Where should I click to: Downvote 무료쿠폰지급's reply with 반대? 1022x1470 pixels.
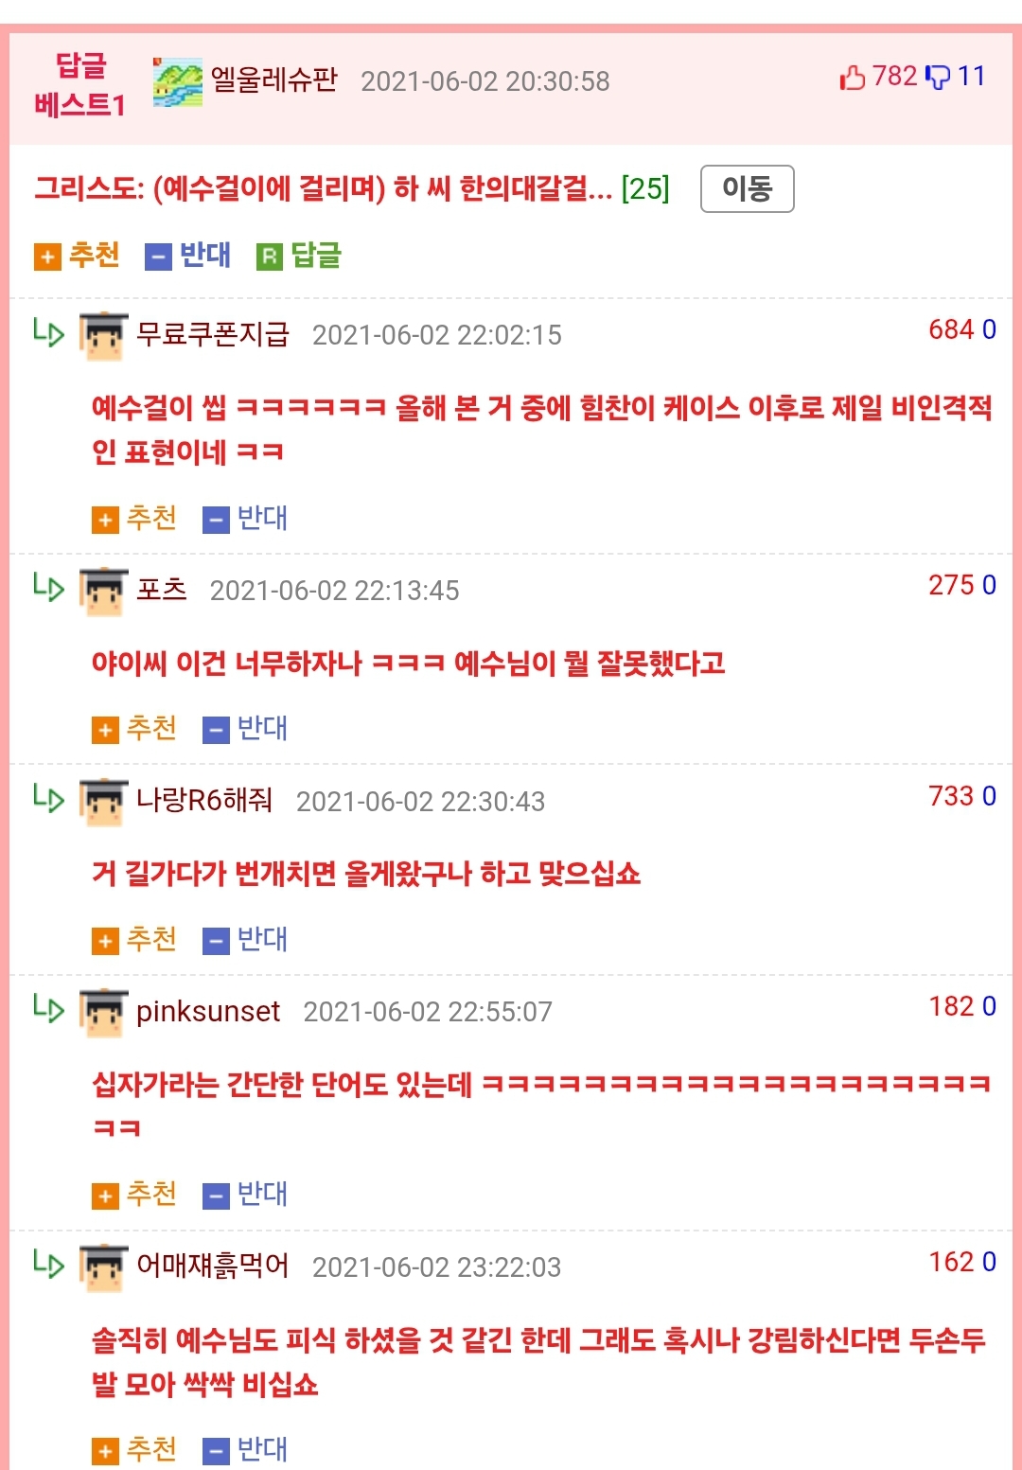(x=245, y=519)
